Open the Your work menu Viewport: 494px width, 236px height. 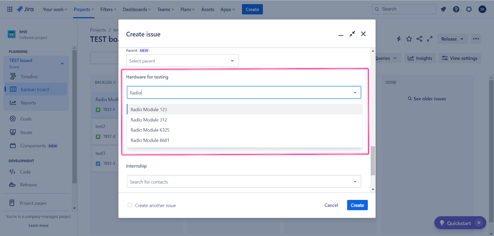pos(55,10)
